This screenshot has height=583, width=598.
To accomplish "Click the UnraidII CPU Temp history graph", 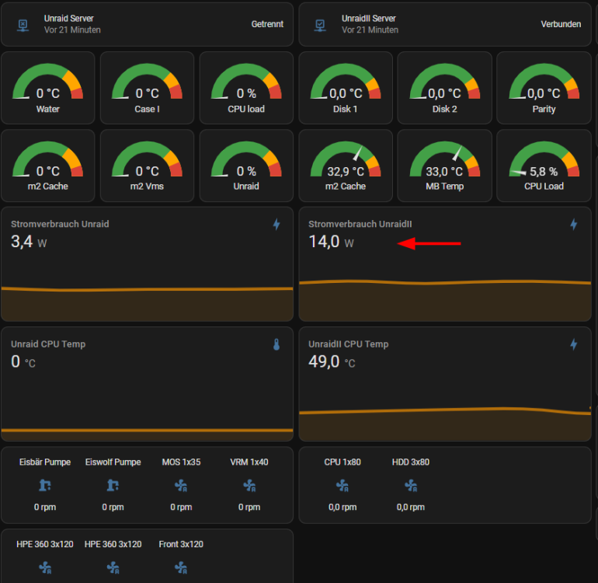I will point(445,423).
